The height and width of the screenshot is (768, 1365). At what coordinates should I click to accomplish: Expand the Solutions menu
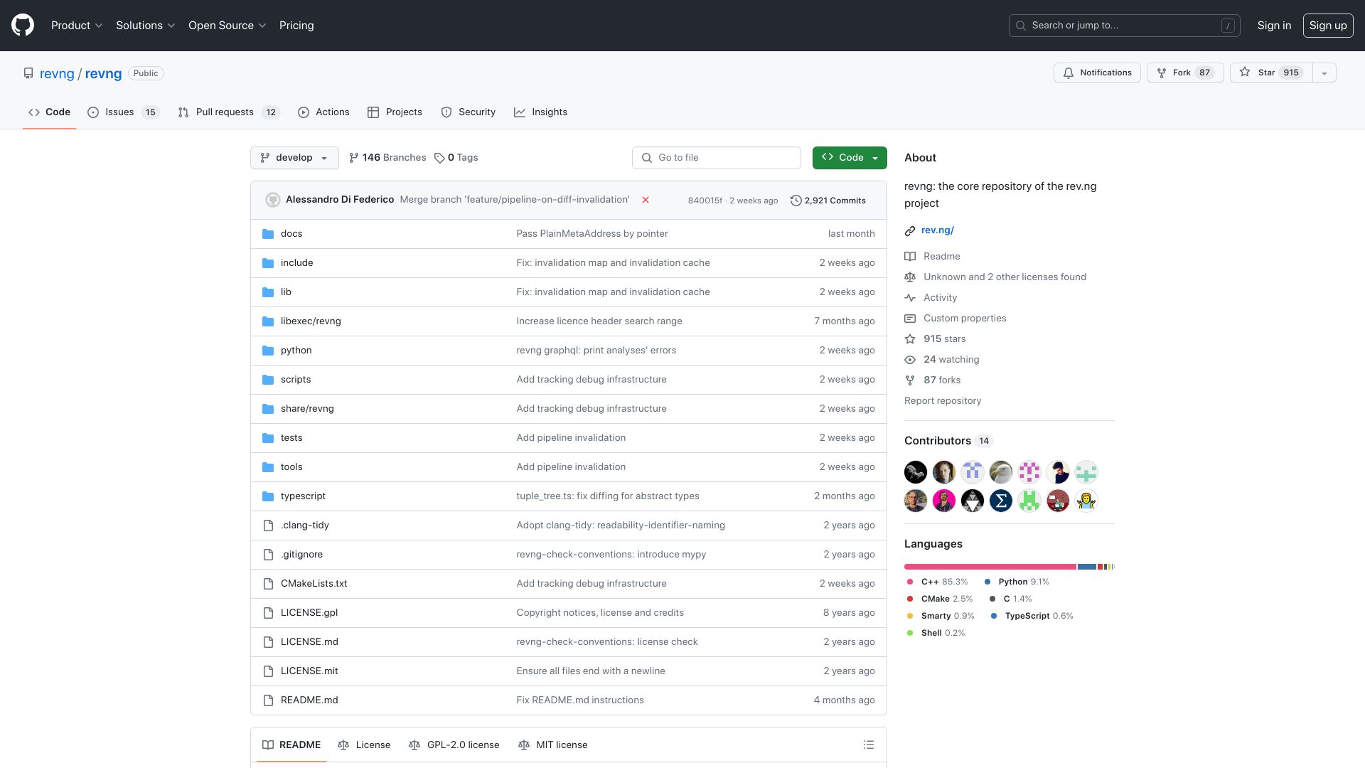point(145,26)
